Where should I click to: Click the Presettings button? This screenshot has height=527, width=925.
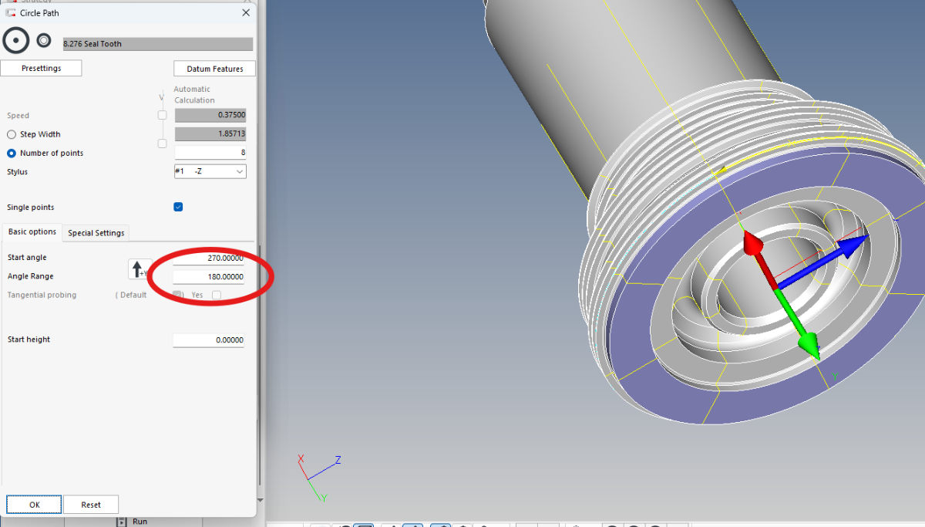tap(41, 69)
